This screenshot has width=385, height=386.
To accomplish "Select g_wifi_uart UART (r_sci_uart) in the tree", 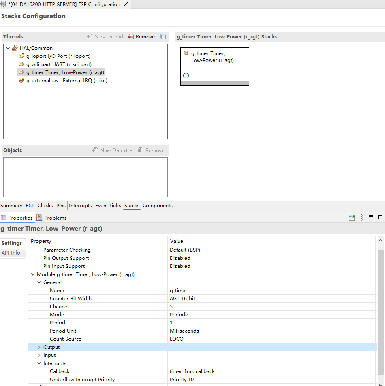I will click(59, 64).
